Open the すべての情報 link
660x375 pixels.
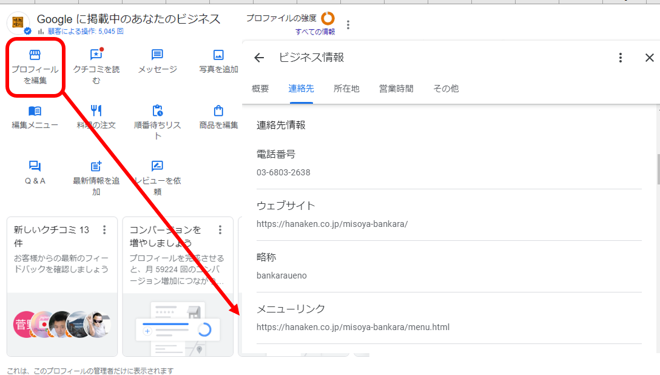(x=315, y=32)
